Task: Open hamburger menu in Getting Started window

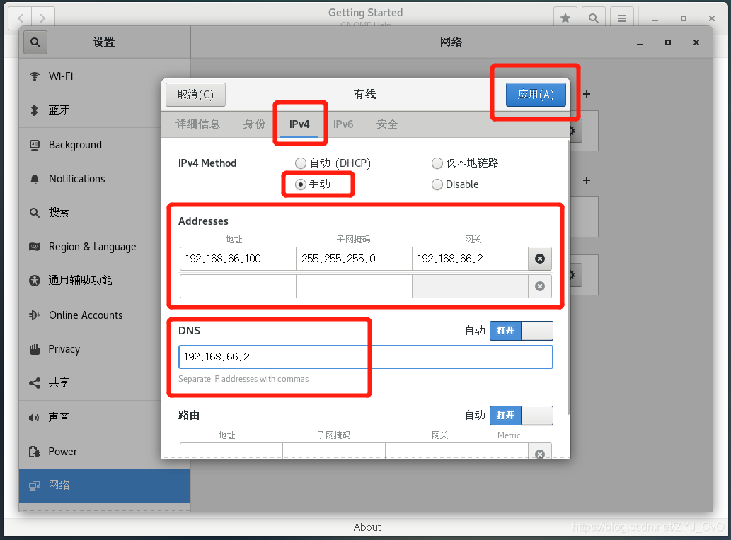Action: (622, 18)
